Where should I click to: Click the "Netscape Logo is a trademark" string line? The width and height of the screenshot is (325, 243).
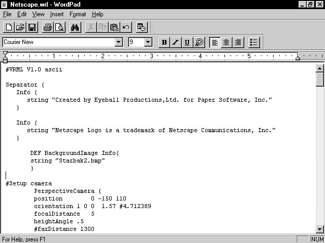pos(151,131)
